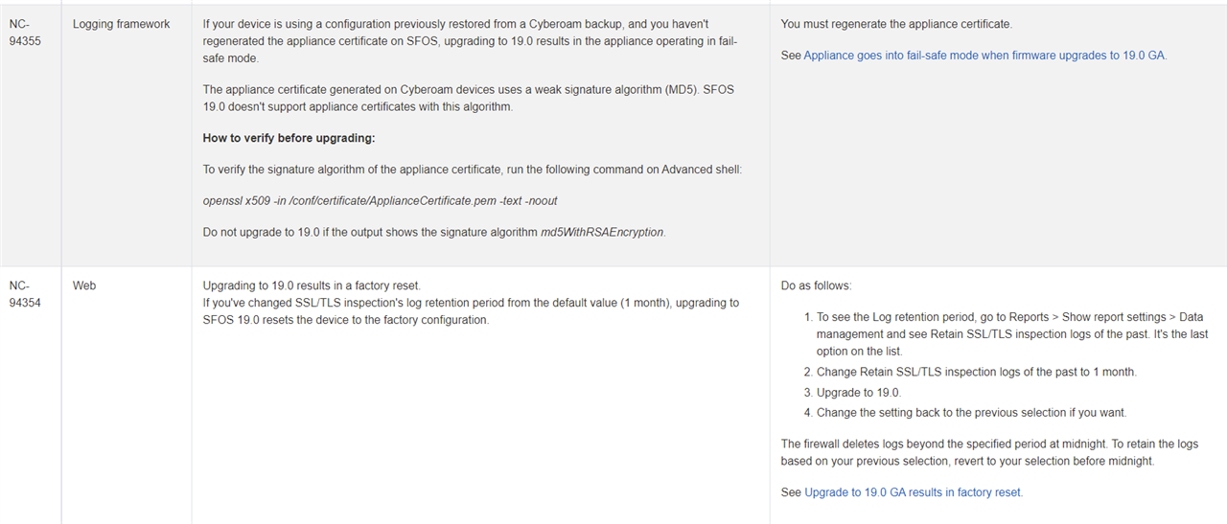Click the openssl x509 command text

click(381, 201)
